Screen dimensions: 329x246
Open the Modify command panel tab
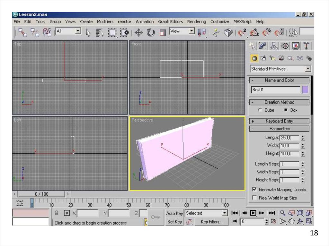coord(263,46)
